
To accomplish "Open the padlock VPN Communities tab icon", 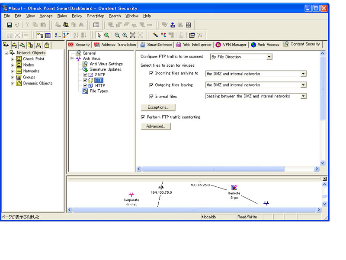I will tap(47, 45).
